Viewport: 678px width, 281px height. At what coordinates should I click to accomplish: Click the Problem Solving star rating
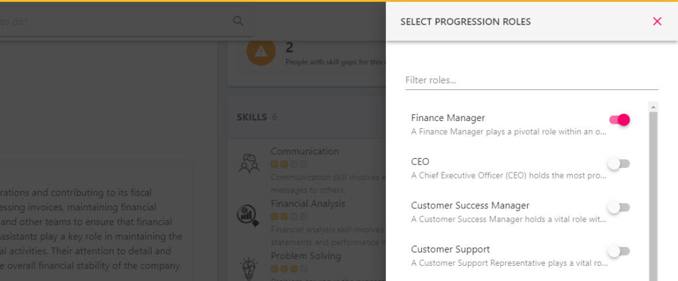289,269
